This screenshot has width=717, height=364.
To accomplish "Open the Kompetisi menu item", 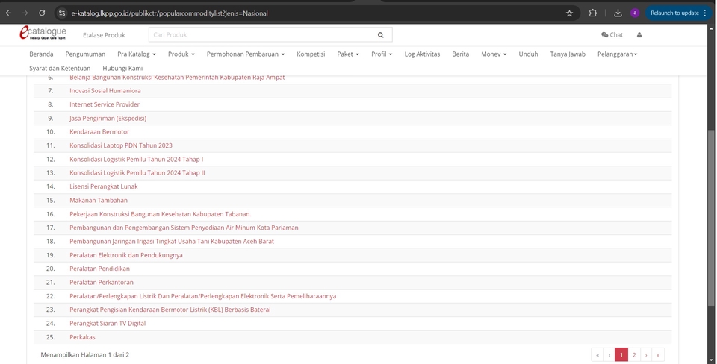I will point(311,54).
